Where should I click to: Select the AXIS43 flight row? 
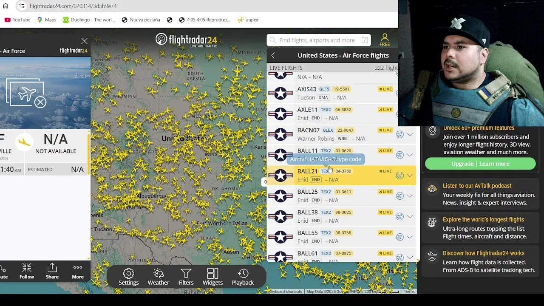tap(332, 93)
